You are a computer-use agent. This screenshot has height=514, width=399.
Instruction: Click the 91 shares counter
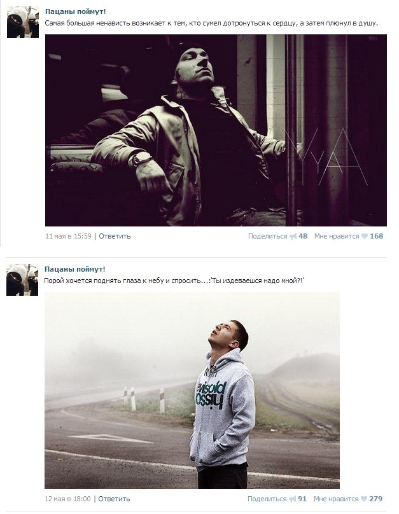tap(302, 499)
